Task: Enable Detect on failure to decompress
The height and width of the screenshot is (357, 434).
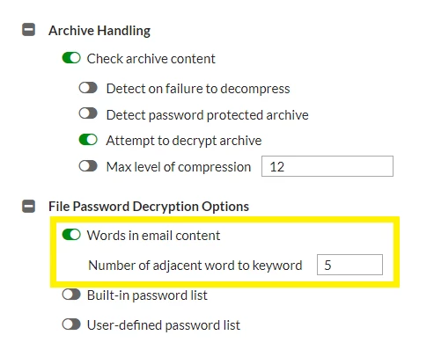Action: coord(88,88)
